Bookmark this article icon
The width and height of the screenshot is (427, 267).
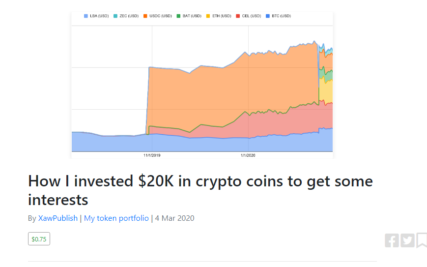(x=422, y=240)
